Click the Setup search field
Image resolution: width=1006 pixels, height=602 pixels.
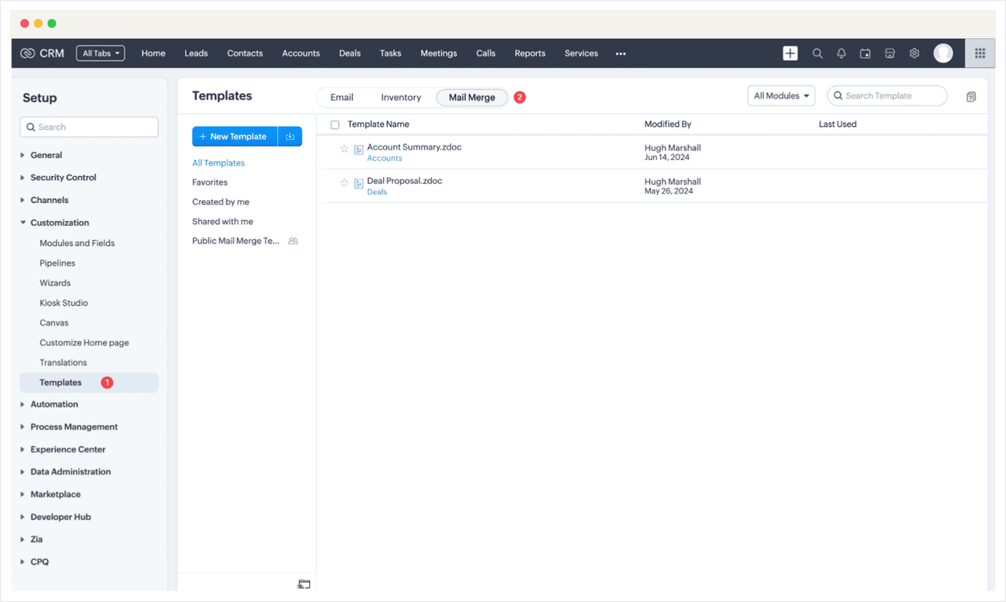tap(89, 127)
